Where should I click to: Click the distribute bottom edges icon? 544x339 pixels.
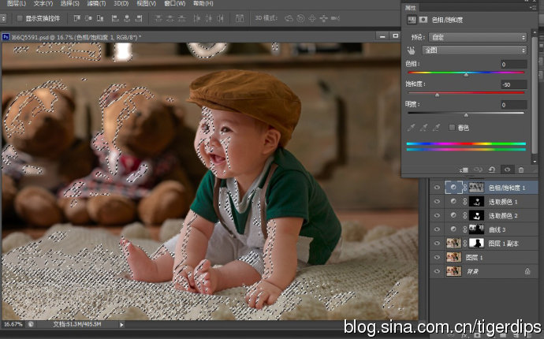[181, 18]
